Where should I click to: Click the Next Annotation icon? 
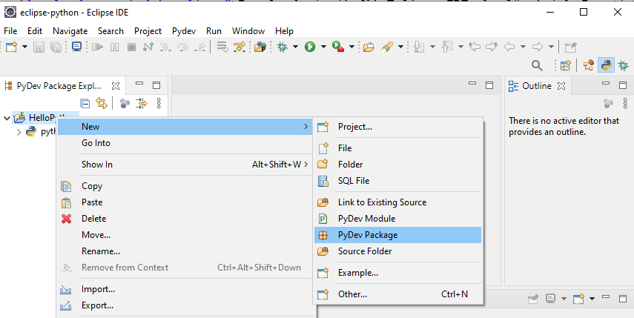419,47
